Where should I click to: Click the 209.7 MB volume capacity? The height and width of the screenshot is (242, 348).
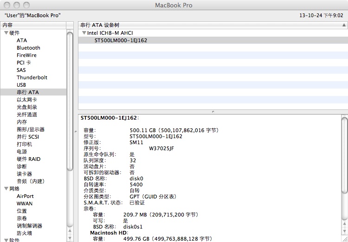pyautogui.click(x=161, y=215)
